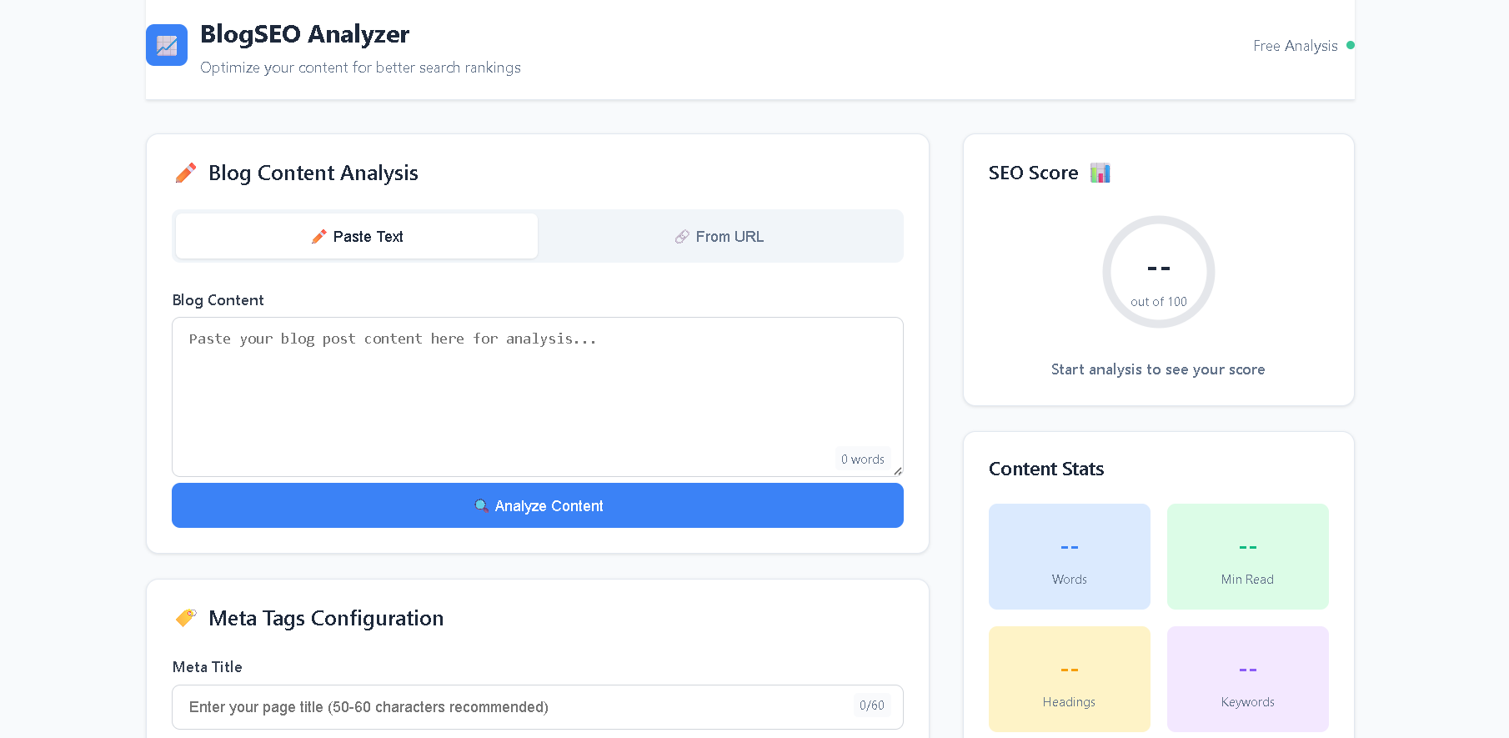
Task: Click the SEO score circular gauge
Action: click(x=1158, y=272)
